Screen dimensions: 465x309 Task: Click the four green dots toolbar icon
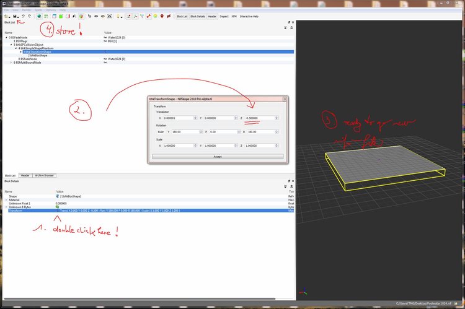(46, 16)
